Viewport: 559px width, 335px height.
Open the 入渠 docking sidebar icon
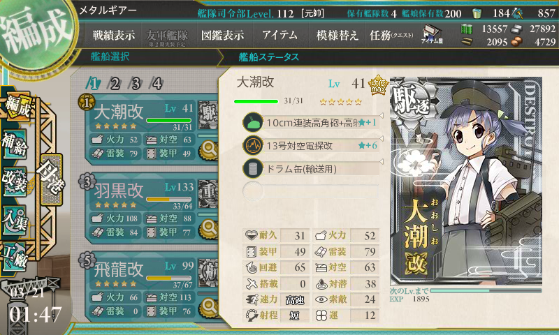pyautogui.click(x=14, y=220)
